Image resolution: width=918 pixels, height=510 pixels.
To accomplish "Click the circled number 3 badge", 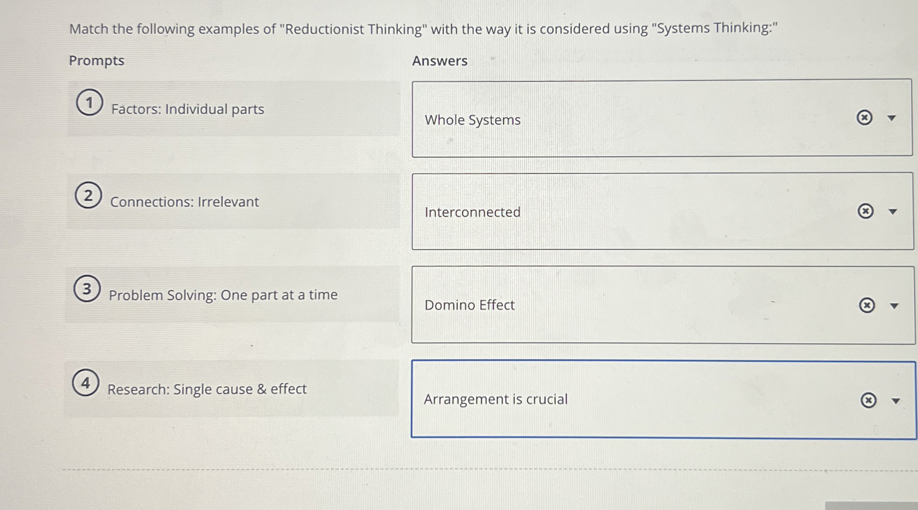I will 87,289.
